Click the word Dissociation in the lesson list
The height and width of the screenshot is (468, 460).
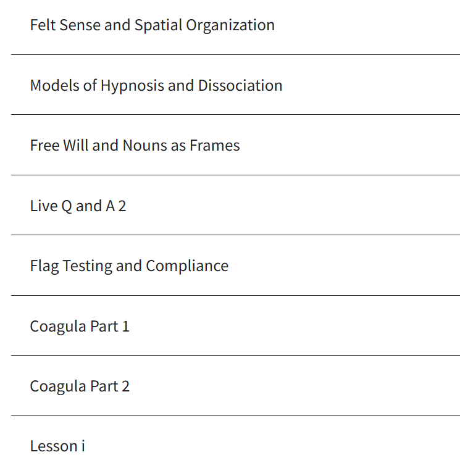(x=240, y=86)
